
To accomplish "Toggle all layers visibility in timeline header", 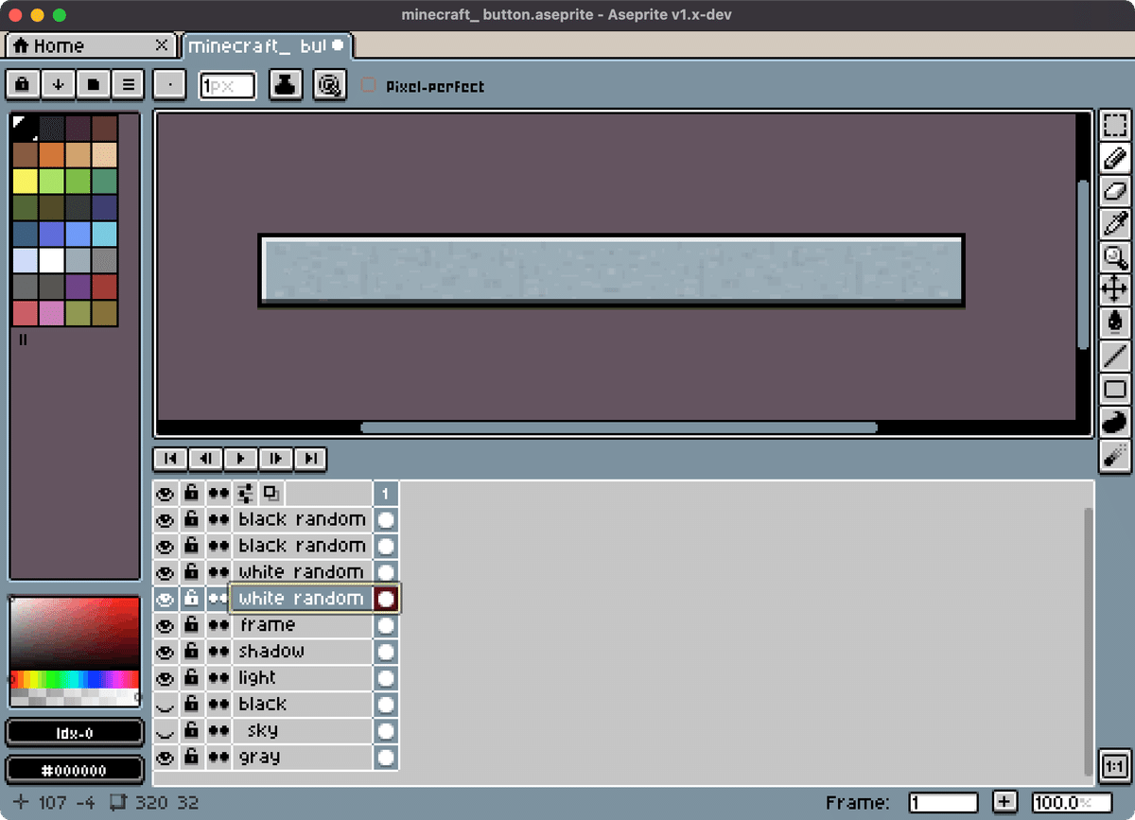I will (x=166, y=493).
